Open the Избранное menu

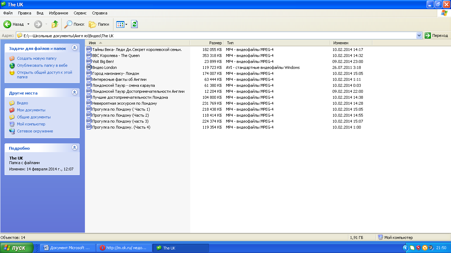(x=59, y=13)
